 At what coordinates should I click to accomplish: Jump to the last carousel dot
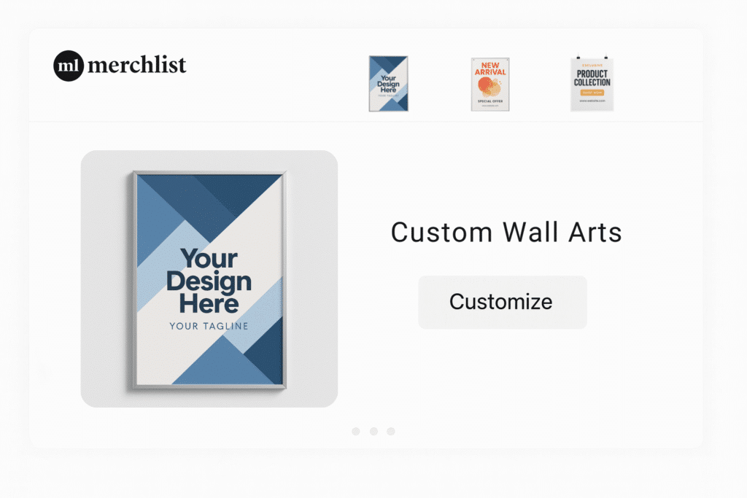pyautogui.click(x=391, y=432)
